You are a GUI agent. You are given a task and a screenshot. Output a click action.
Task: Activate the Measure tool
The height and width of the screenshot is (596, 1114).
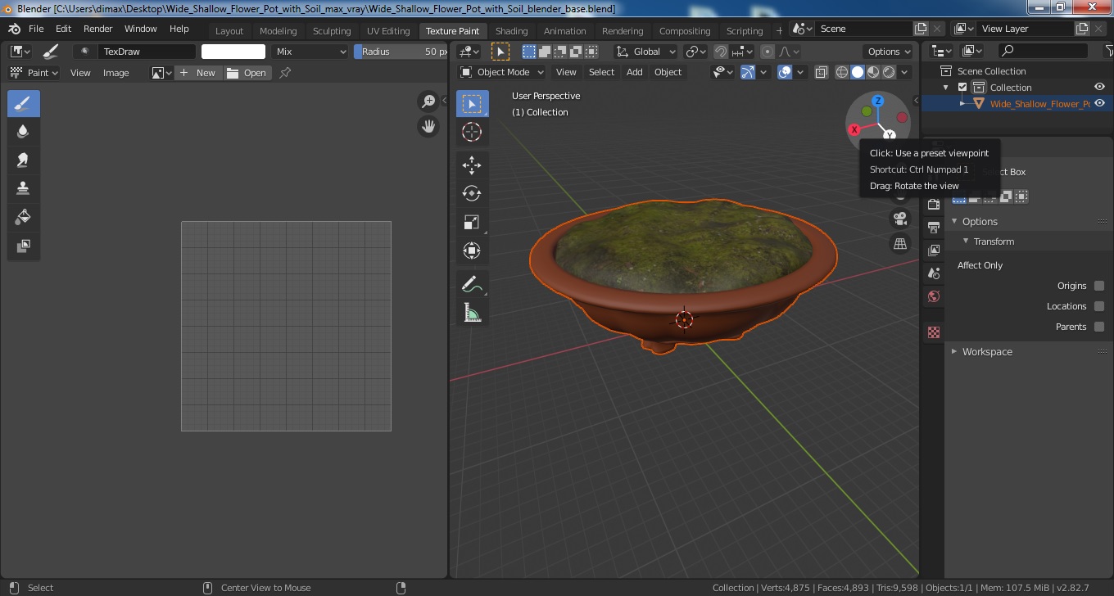(472, 313)
